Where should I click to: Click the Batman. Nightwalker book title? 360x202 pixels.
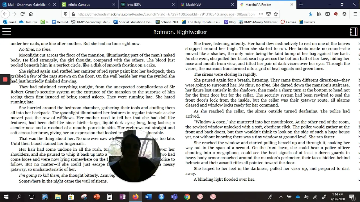(180, 32)
